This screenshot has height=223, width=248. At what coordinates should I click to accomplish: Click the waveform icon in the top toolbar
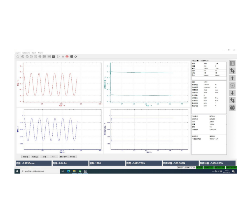(49, 56)
